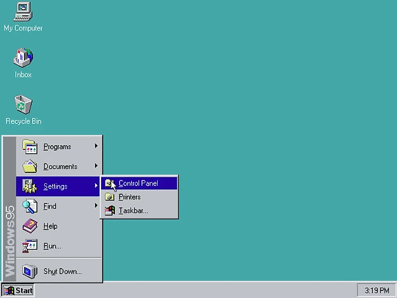Expand the Find submenu arrow
Screen dimensions: 397x298
coord(96,206)
